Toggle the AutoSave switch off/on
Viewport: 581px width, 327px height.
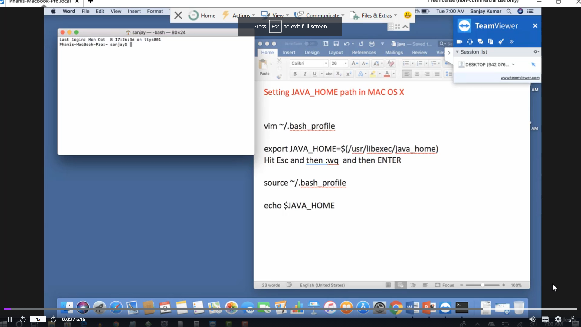(x=310, y=44)
